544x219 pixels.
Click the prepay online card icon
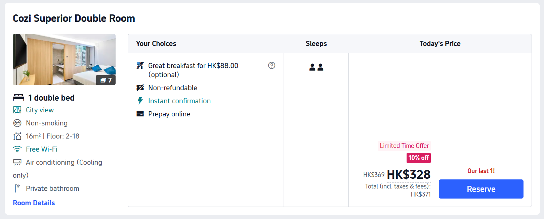(x=140, y=114)
